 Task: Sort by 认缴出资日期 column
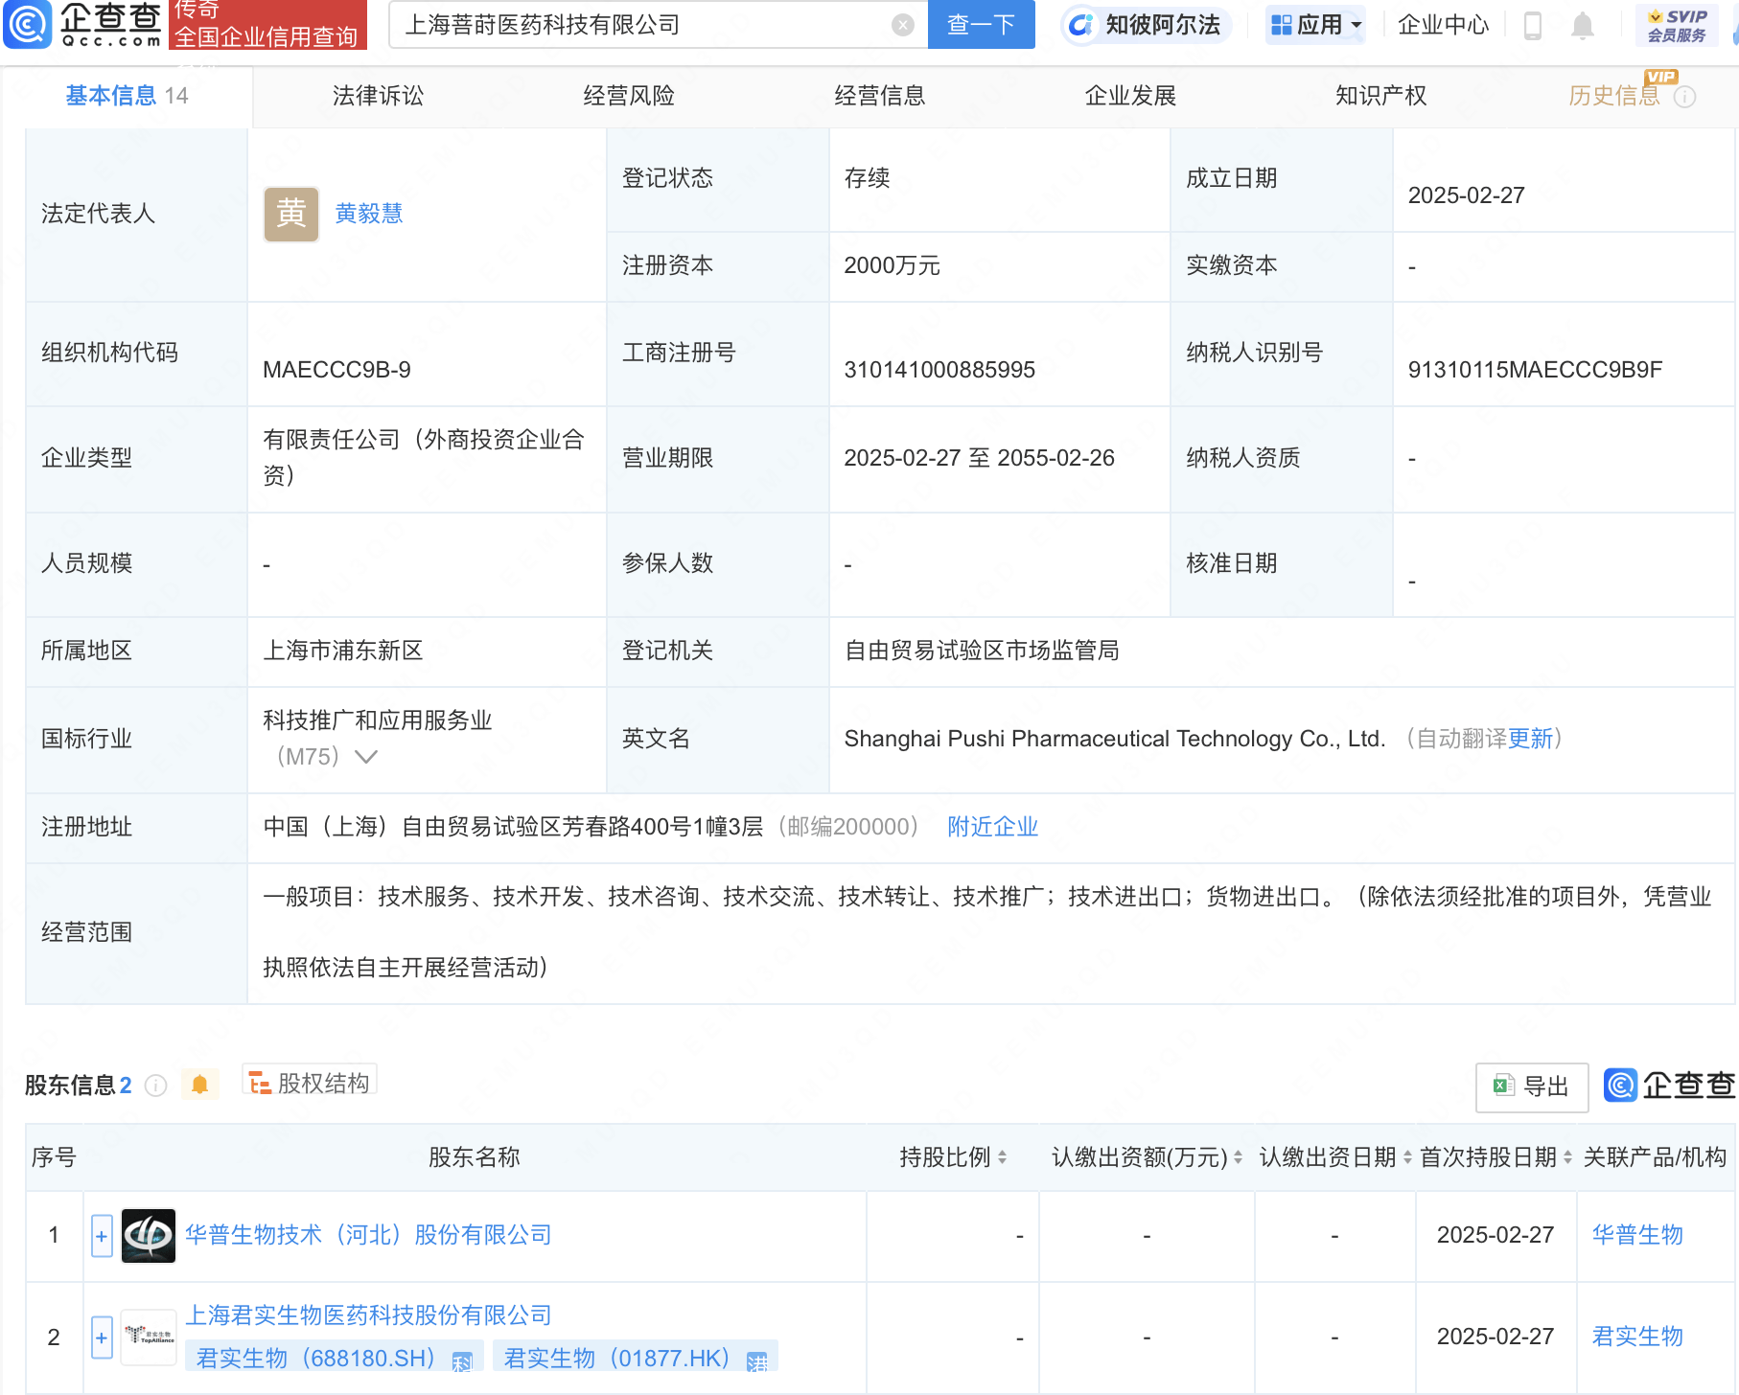tap(1407, 1157)
